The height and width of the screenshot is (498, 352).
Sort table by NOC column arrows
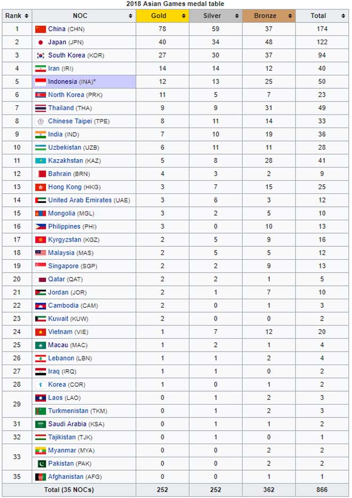pos(131,16)
